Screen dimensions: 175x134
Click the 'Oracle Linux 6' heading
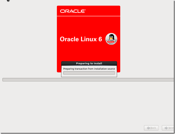(81, 39)
